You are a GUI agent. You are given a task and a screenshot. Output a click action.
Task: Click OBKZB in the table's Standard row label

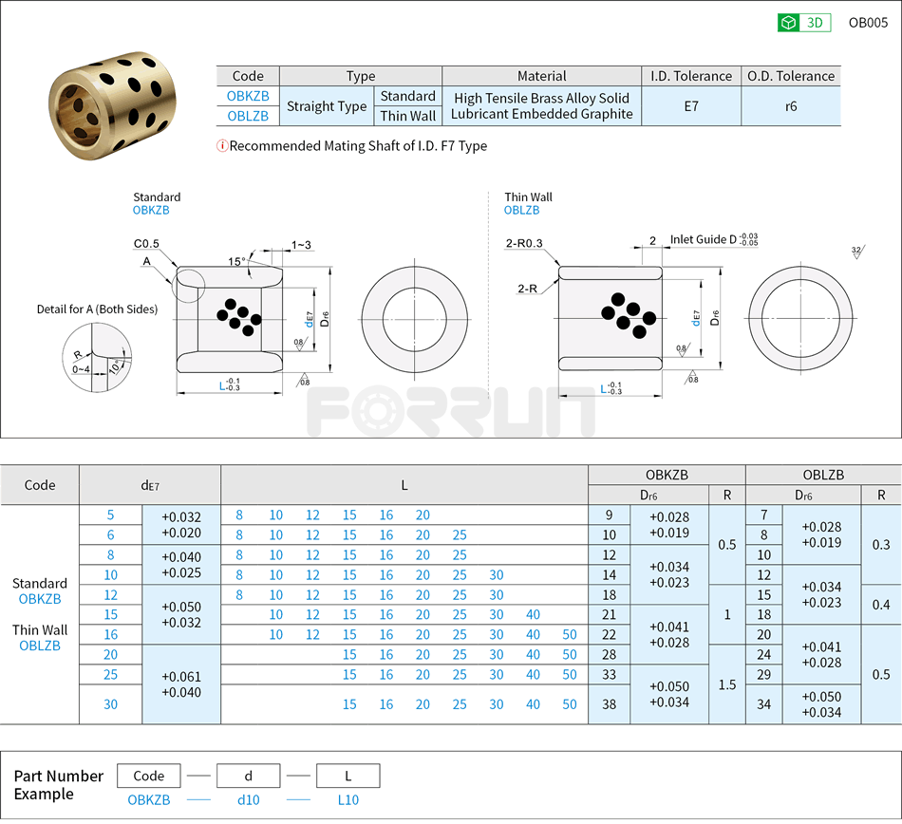[x=40, y=599]
